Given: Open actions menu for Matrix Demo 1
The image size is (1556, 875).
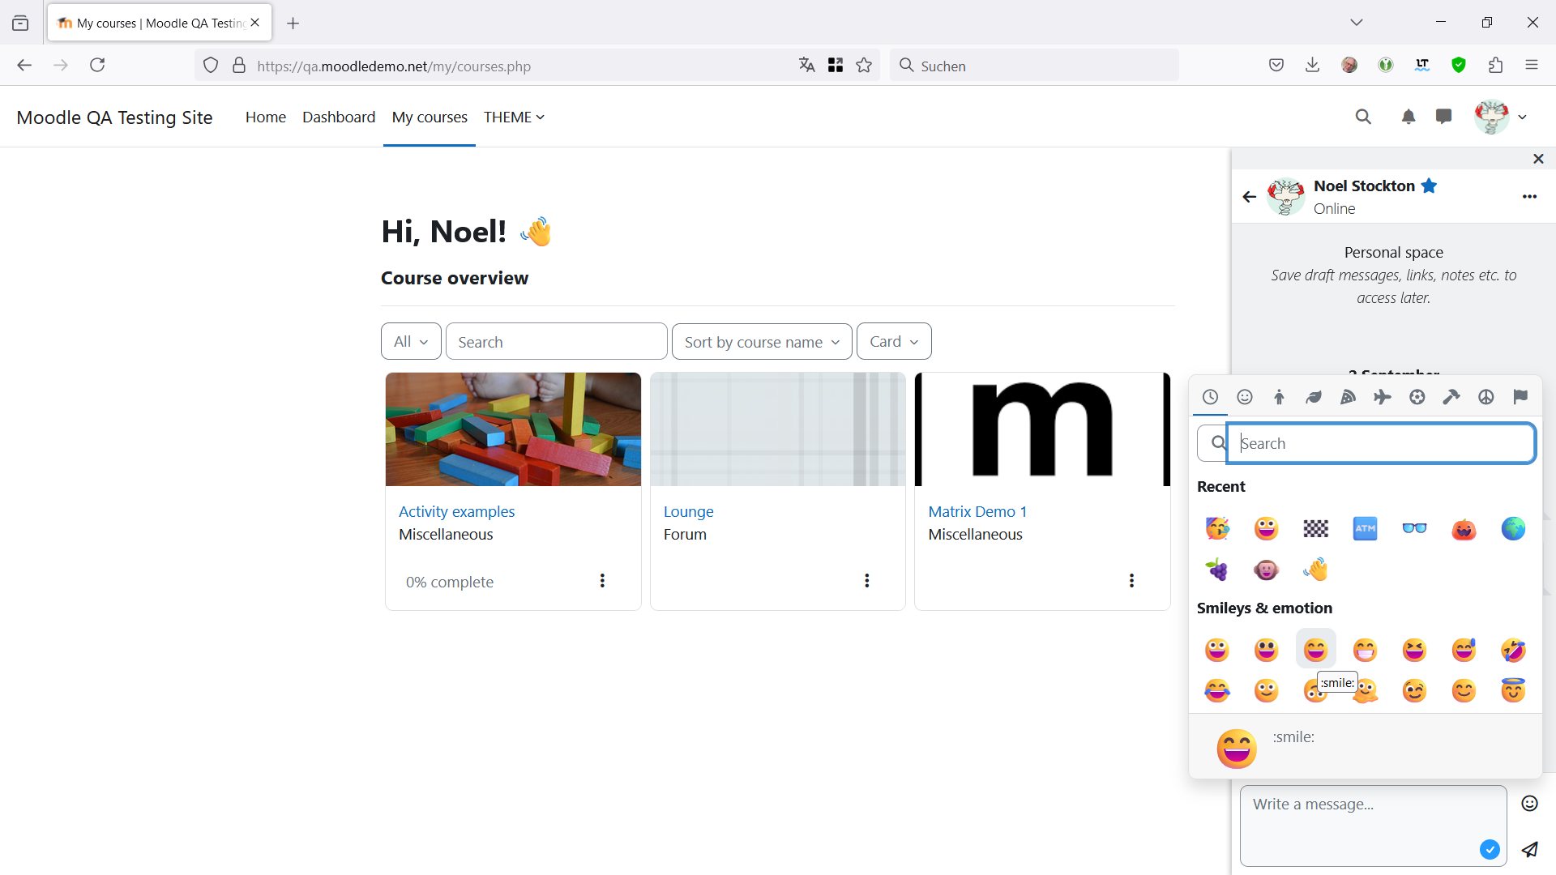Looking at the screenshot, I should pyautogui.click(x=1131, y=580).
